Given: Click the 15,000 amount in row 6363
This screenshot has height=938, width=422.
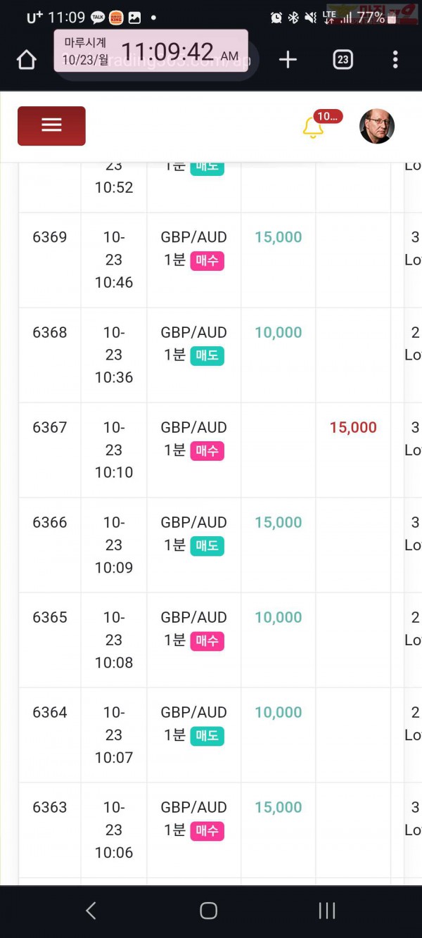Looking at the screenshot, I should pyautogui.click(x=279, y=807).
